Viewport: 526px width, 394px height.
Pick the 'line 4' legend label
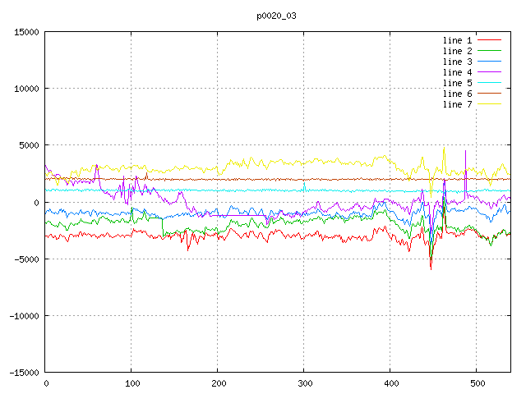457,72
